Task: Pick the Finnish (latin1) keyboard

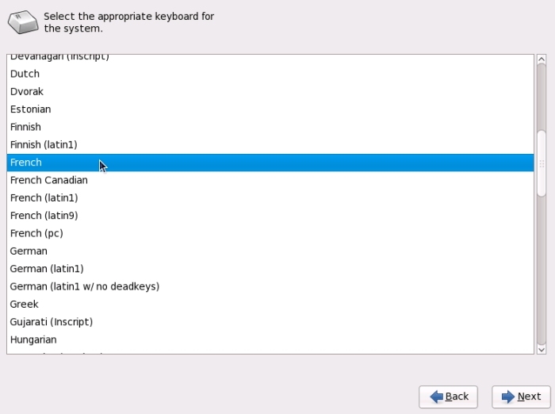Action: 44,144
